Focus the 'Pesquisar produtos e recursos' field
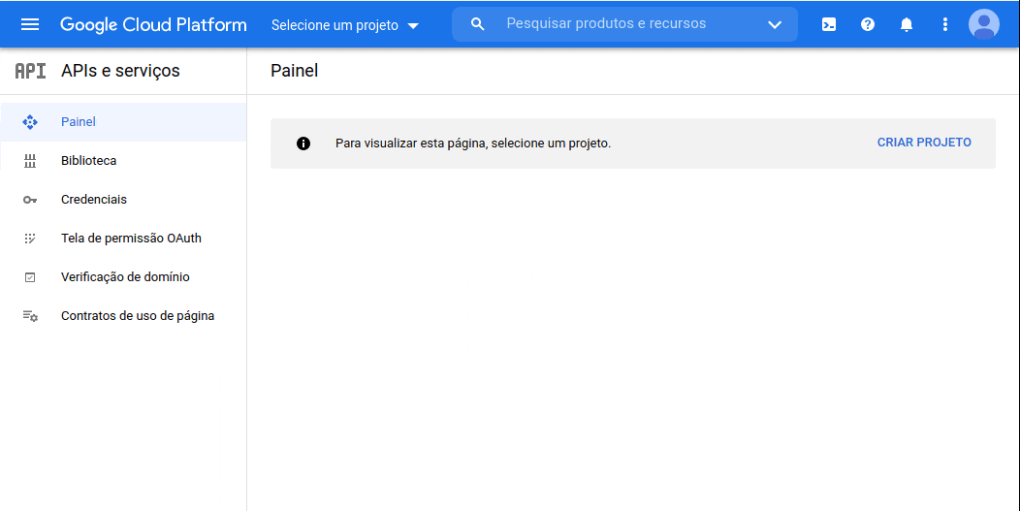 [624, 24]
